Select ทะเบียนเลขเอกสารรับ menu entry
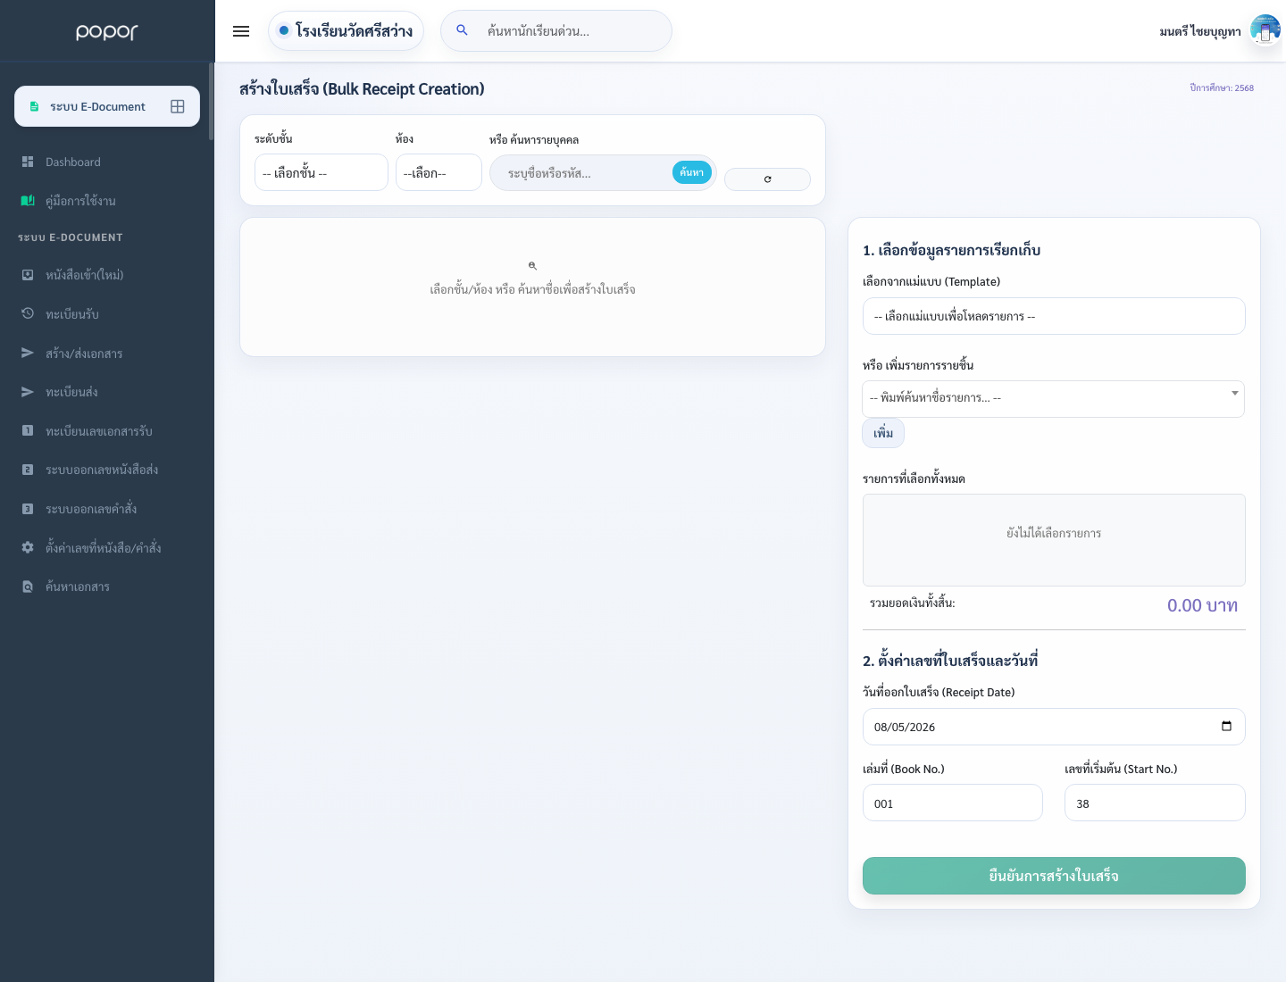The image size is (1286, 982). (107, 430)
